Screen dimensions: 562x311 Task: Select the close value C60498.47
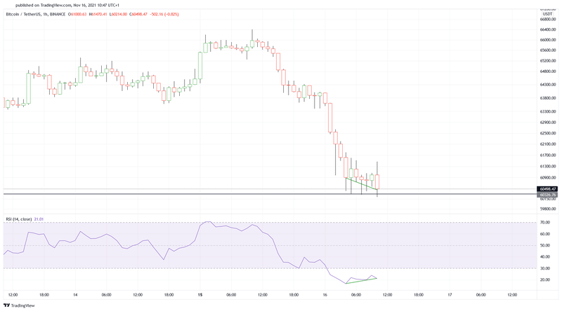click(x=138, y=14)
